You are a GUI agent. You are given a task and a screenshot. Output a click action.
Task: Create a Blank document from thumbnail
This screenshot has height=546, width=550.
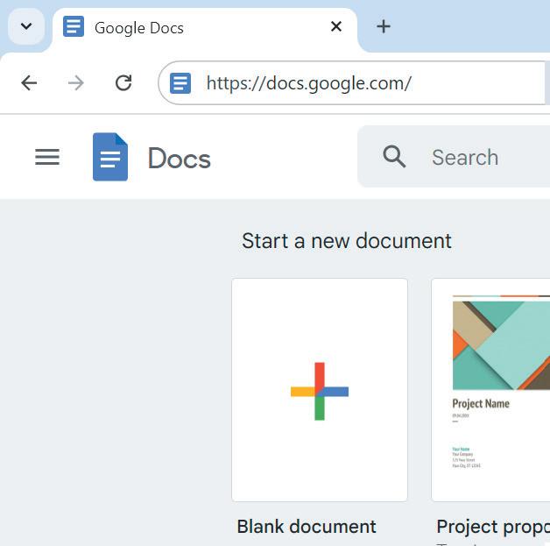click(320, 390)
